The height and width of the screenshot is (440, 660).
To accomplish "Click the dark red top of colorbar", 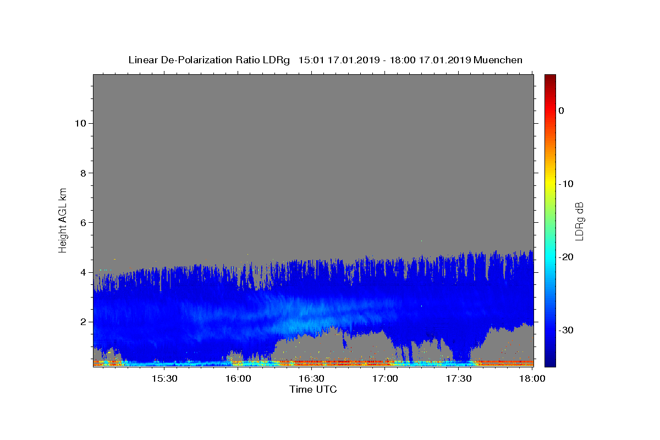I will 550,79.
